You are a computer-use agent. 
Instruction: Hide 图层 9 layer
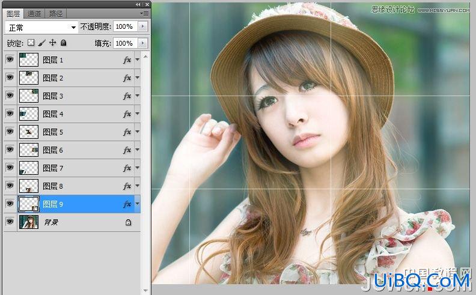pyautogui.click(x=10, y=203)
